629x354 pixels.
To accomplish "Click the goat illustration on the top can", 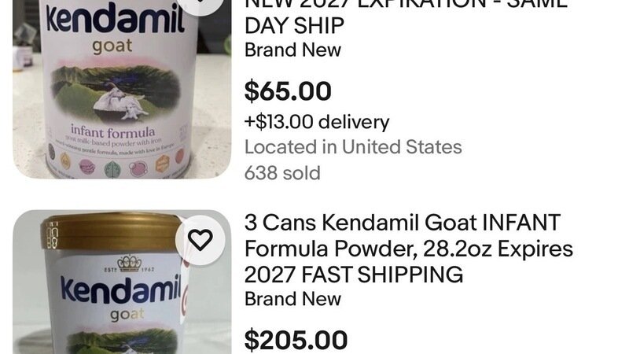I will point(116,100).
